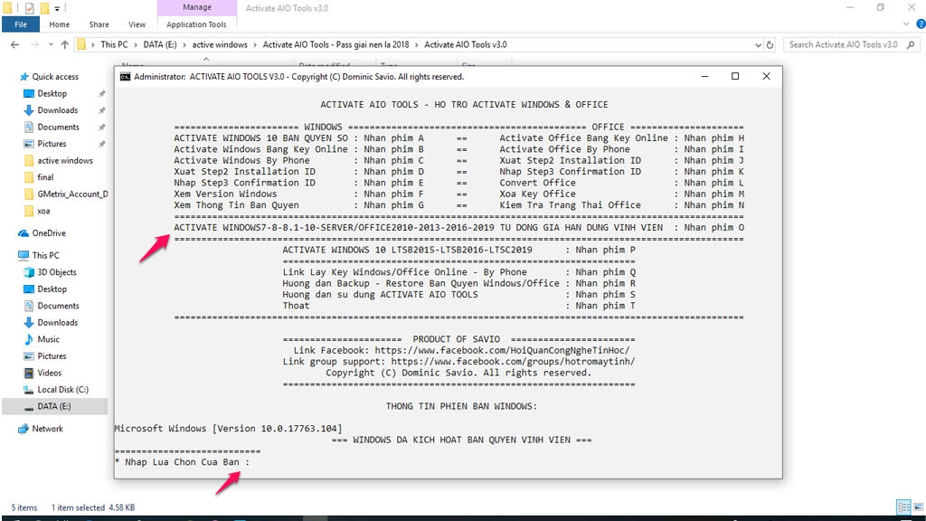This screenshot has width=926, height=521.
Task: Switch to the Home ribbon tab
Action: pos(59,24)
